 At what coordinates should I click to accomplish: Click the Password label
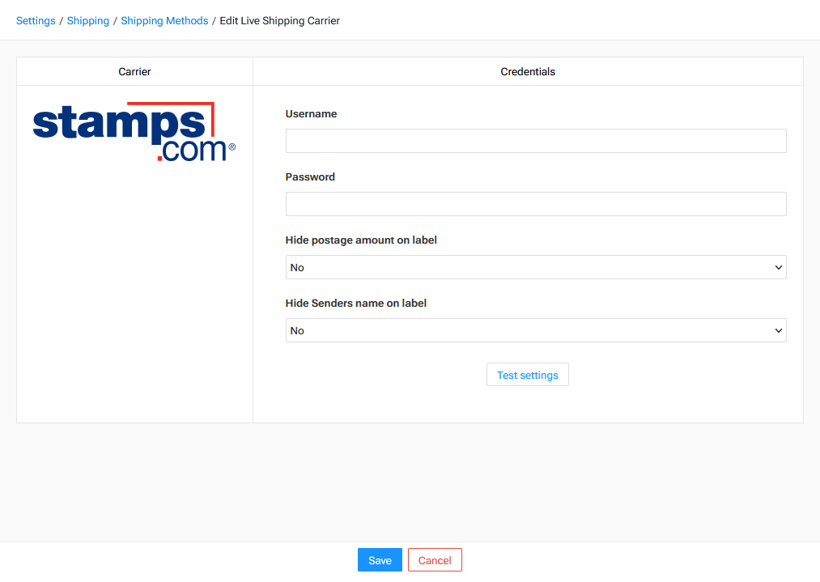pyautogui.click(x=310, y=176)
